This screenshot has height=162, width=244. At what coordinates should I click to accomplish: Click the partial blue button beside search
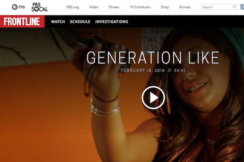242,7
